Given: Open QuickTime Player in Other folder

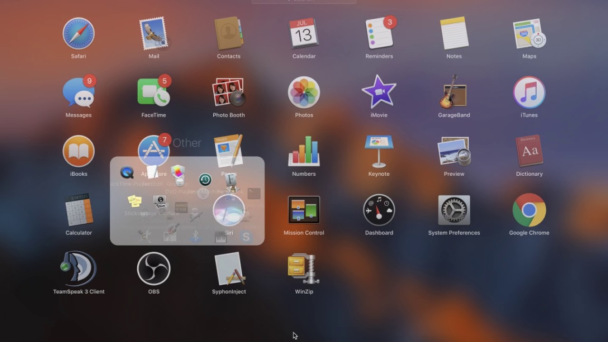Looking at the screenshot, I should pos(127,172).
